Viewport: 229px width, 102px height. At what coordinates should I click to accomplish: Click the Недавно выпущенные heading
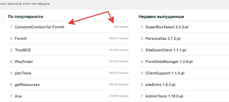pyautogui.click(x=161, y=17)
